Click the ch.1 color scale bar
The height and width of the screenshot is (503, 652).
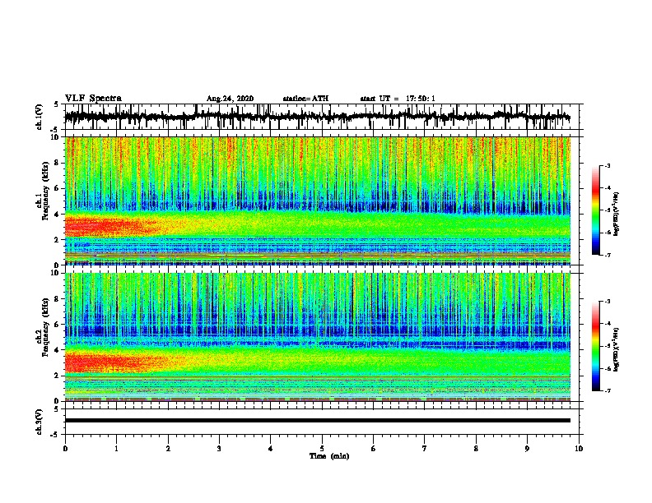(x=595, y=210)
